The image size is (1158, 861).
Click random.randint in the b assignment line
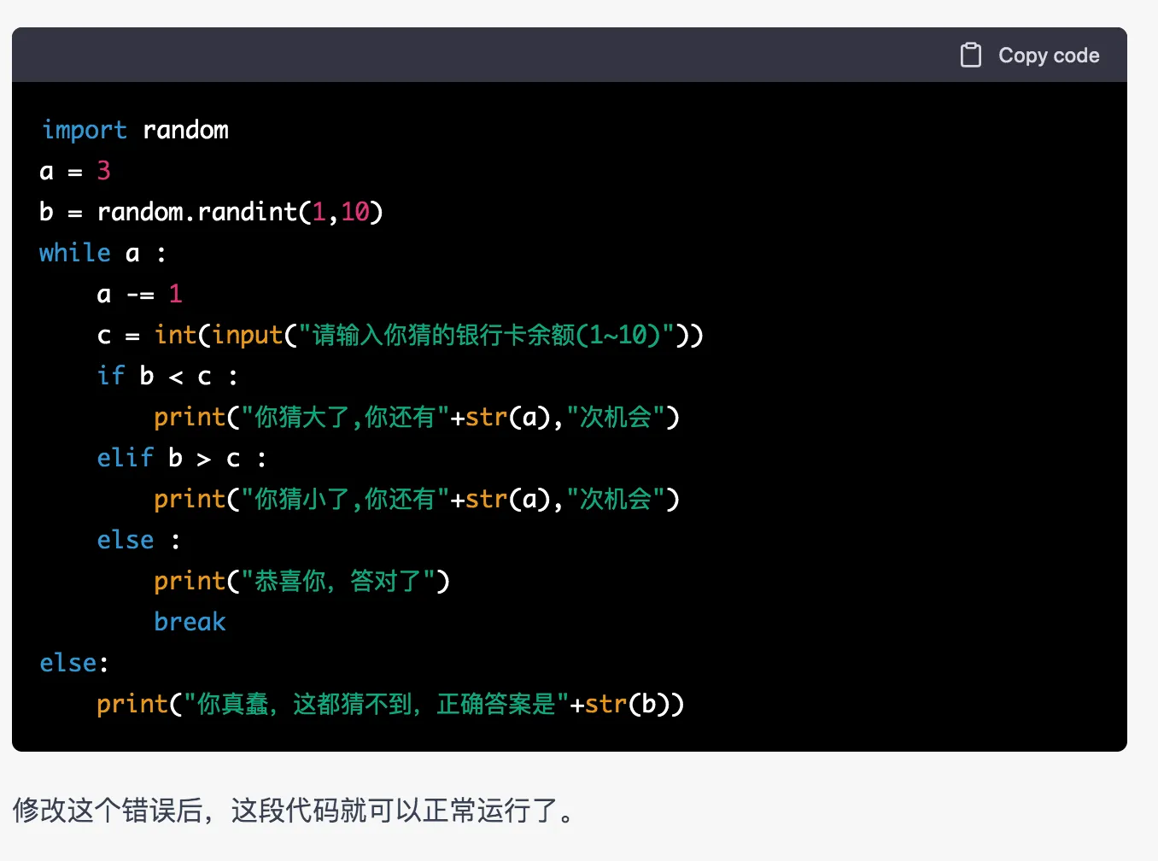196,212
